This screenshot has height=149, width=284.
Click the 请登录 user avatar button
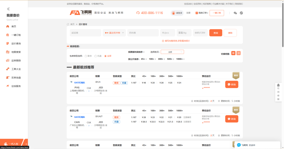click(177, 13)
